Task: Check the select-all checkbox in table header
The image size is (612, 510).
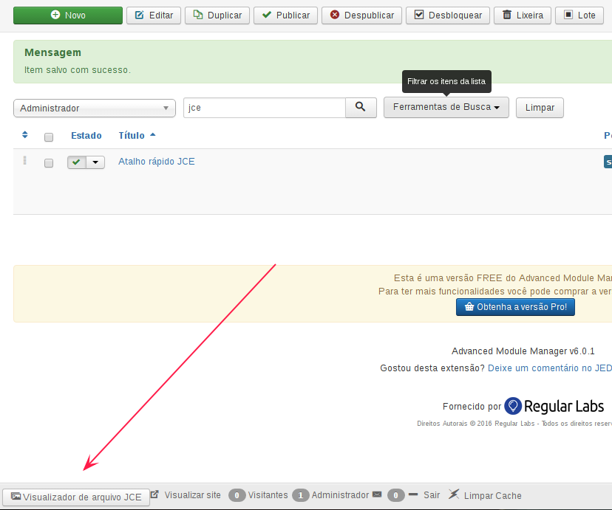Action: pyautogui.click(x=48, y=137)
